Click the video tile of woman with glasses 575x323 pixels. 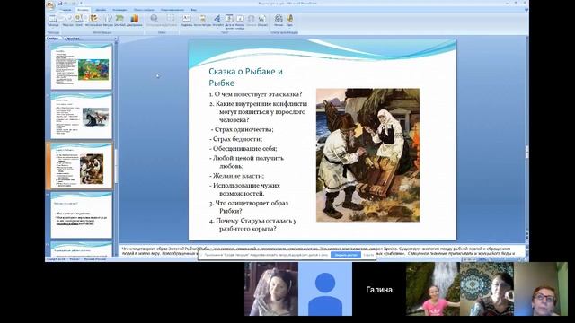click(541, 289)
